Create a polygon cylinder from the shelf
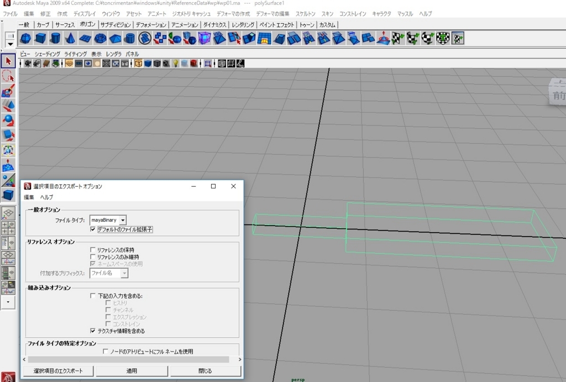 [x=55, y=38]
